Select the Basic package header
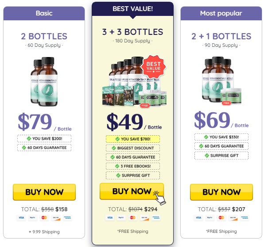Screen dimensions: 264x247 click(44, 13)
